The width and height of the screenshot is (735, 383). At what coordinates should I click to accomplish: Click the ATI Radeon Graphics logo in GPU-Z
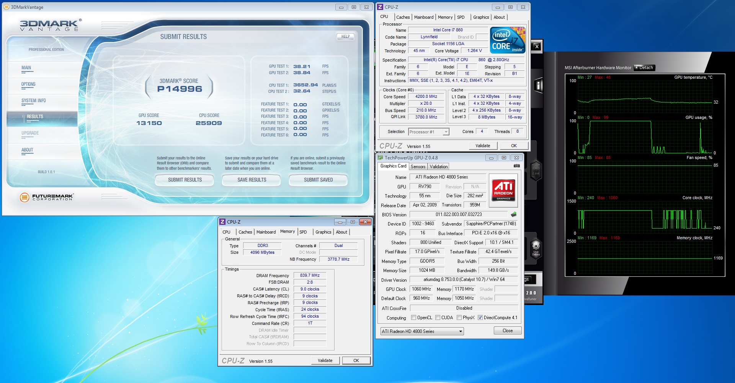[503, 190]
